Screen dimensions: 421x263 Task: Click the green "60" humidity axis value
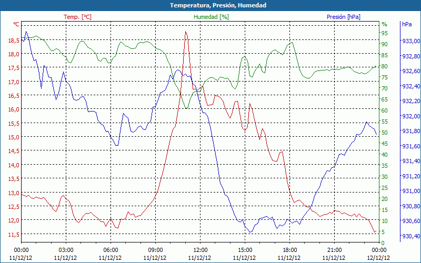coord(385,110)
